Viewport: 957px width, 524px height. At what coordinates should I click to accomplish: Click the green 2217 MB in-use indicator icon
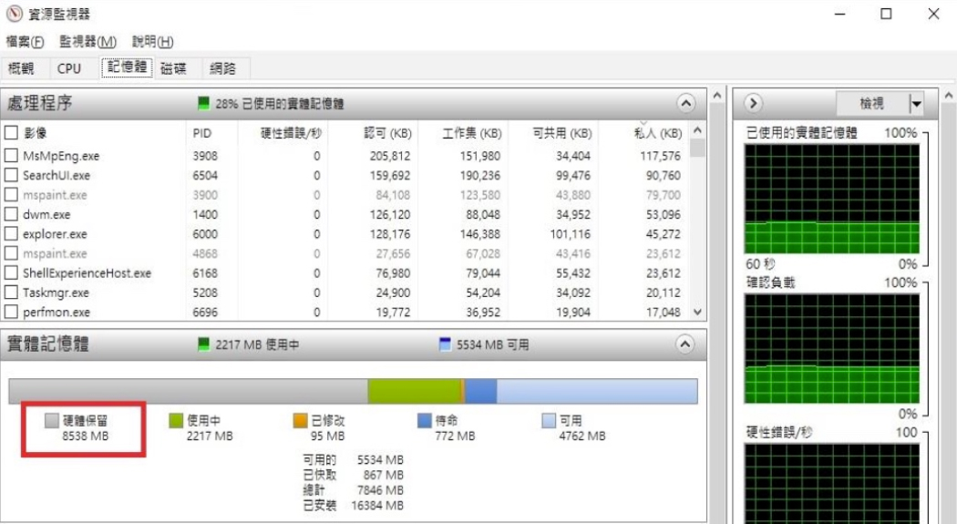[x=204, y=344]
